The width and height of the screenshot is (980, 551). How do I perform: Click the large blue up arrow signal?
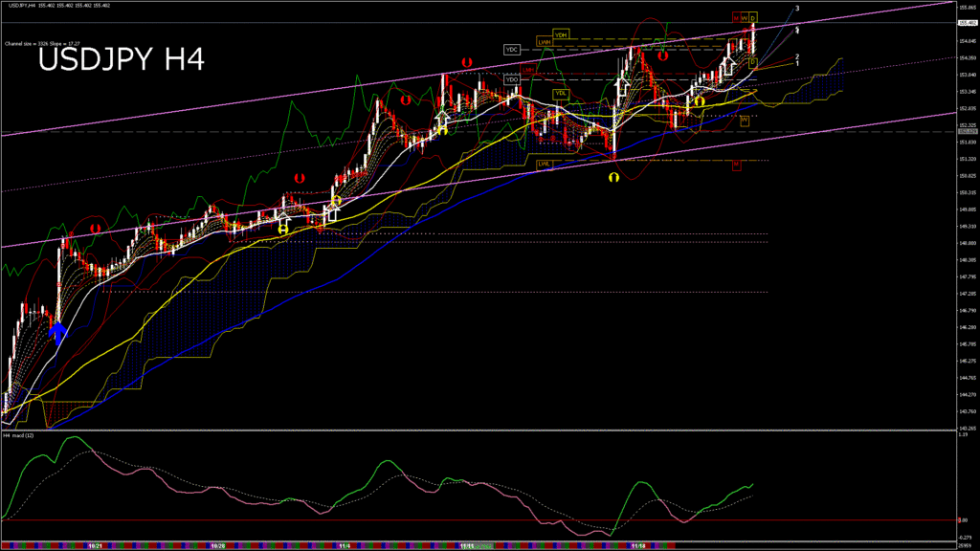(58, 332)
